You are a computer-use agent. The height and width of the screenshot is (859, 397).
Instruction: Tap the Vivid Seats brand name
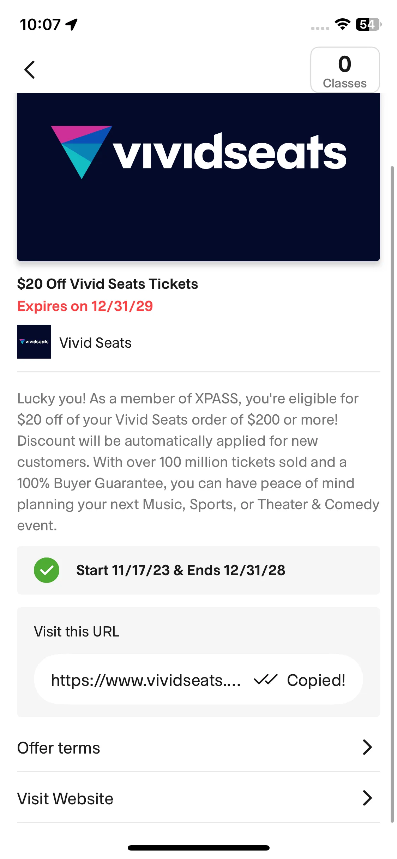(95, 343)
